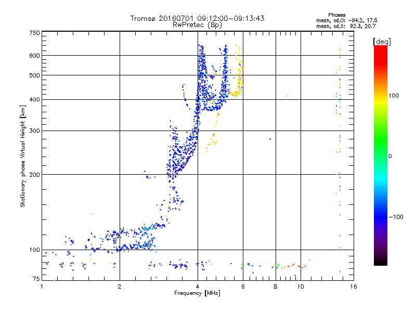The image size is (416, 312).
Task: Click the 'Phases' header text
Action: tap(336, 15)
